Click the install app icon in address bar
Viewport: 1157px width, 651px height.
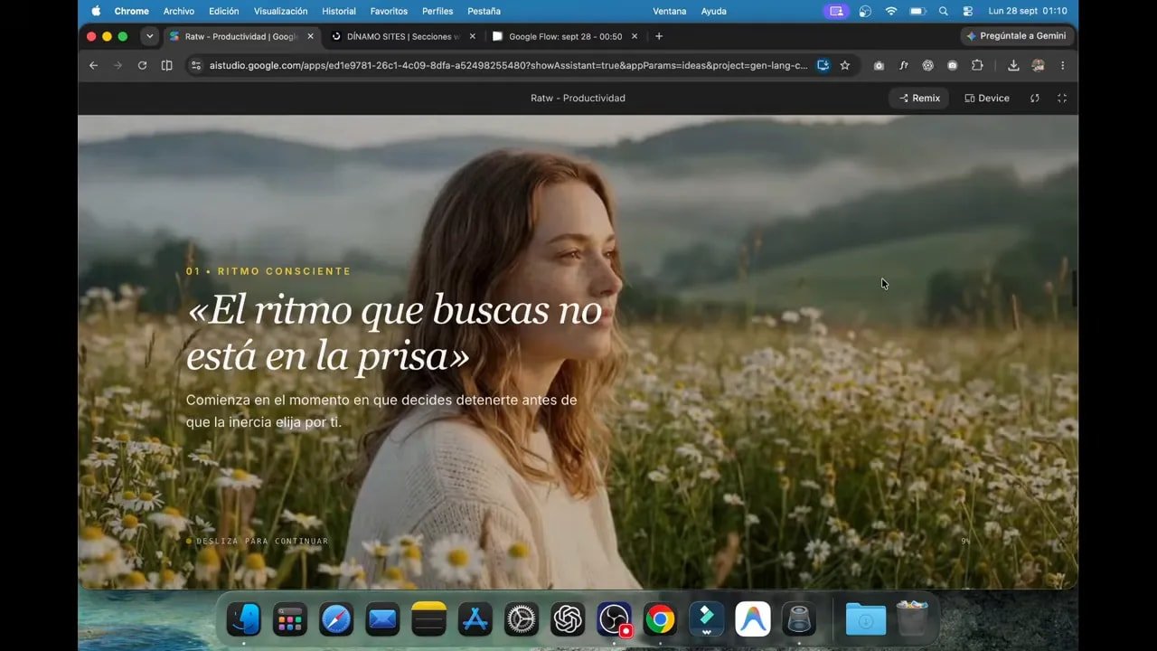pos(823,65)
